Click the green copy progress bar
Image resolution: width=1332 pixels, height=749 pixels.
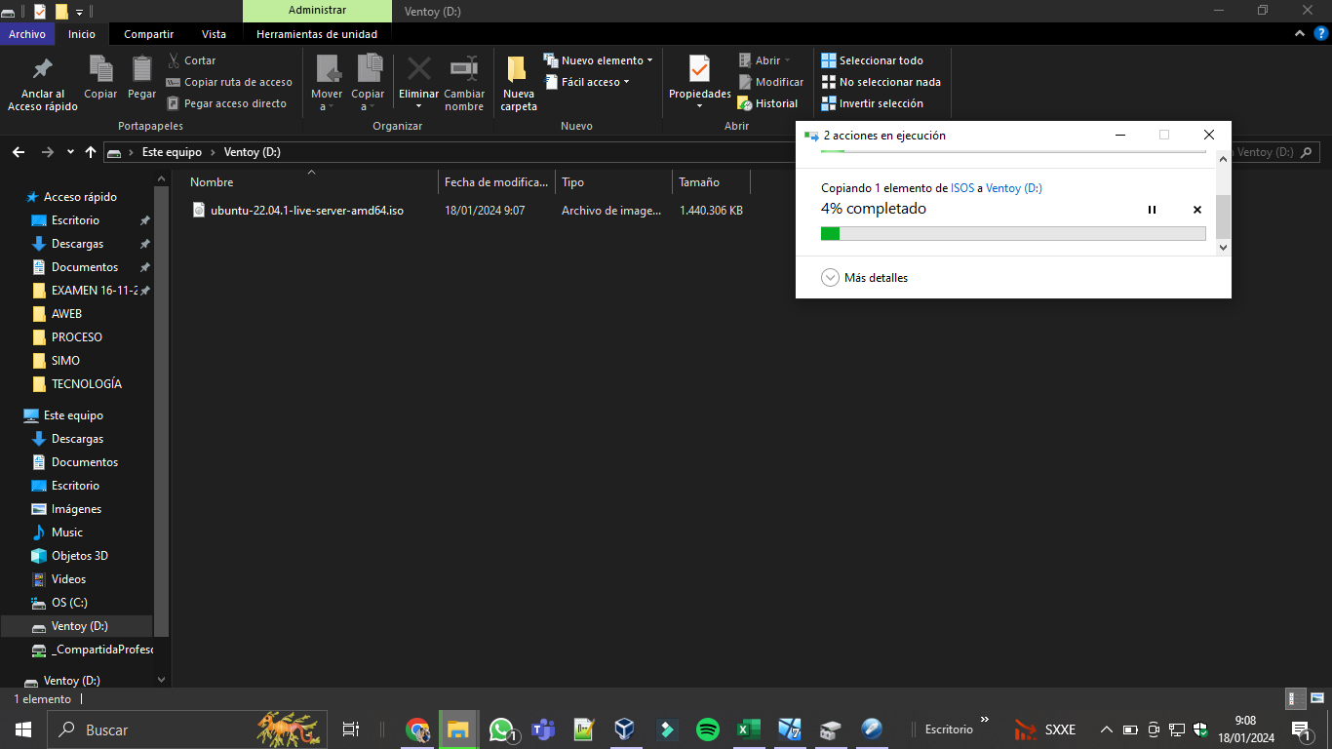pos(1012,233)
